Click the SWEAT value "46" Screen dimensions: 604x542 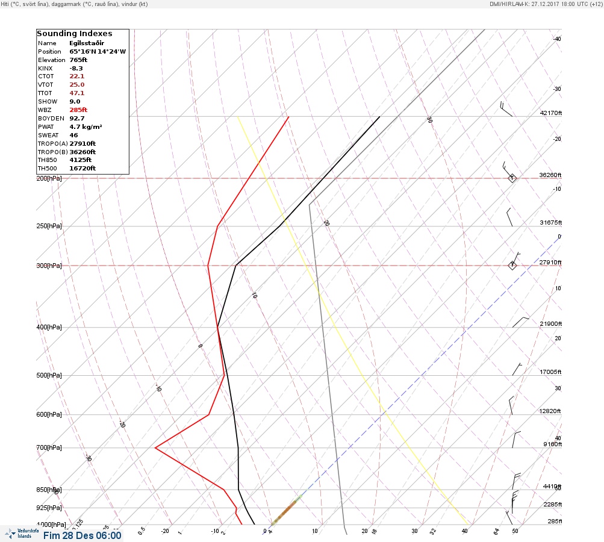click(x=73, y=135)
